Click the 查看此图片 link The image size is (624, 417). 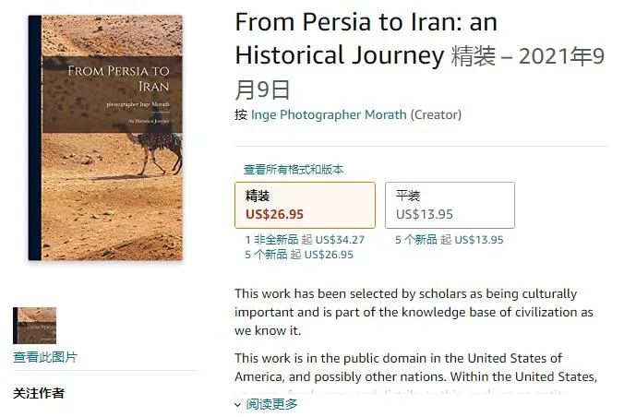(45, 357)
